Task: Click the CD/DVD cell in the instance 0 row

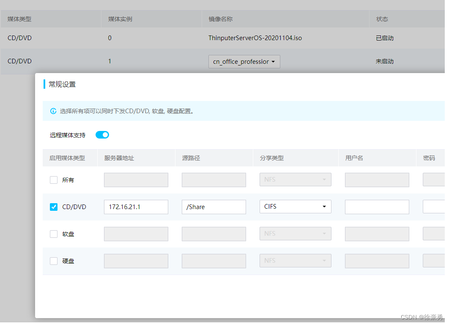Action: coord(19,38)
